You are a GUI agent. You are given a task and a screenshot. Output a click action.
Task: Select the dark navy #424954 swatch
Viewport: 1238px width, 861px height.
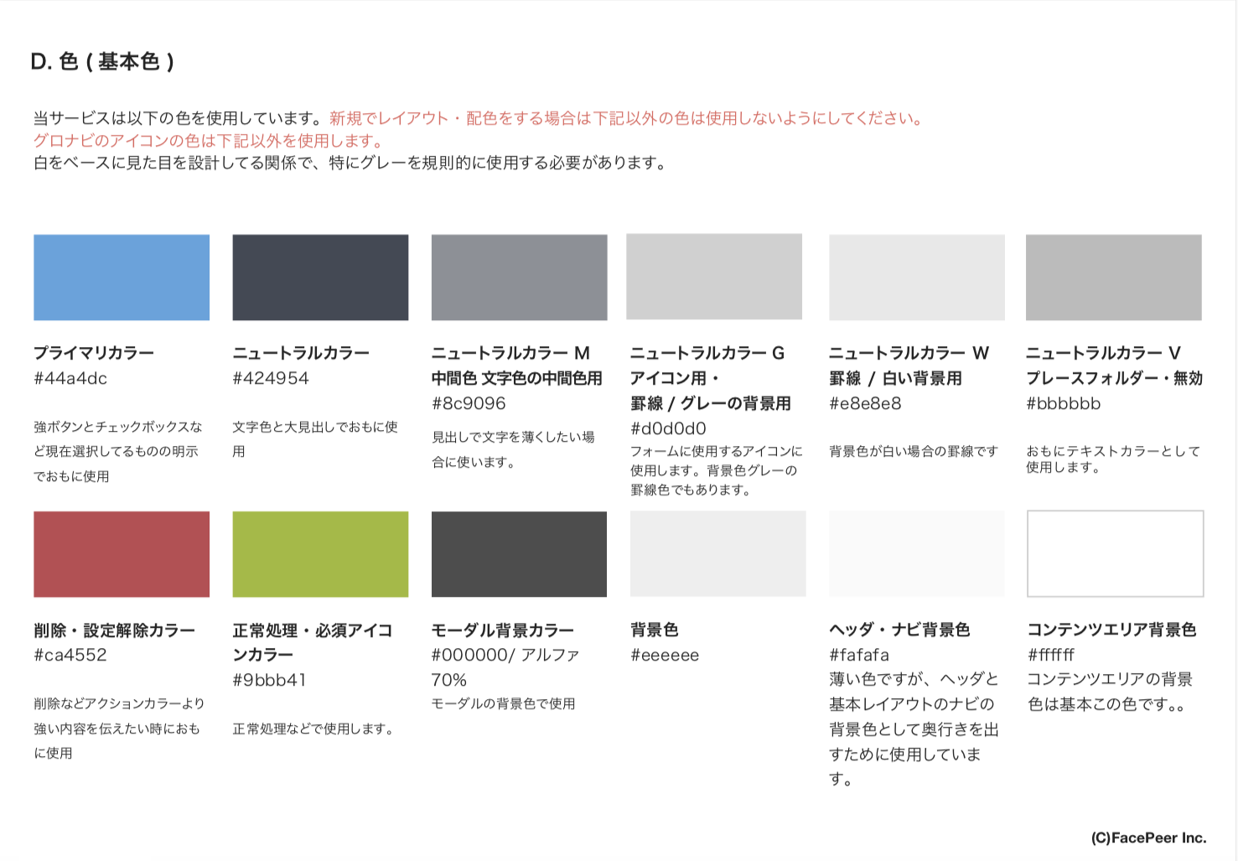pyautogui.click(x=320, y=277)
